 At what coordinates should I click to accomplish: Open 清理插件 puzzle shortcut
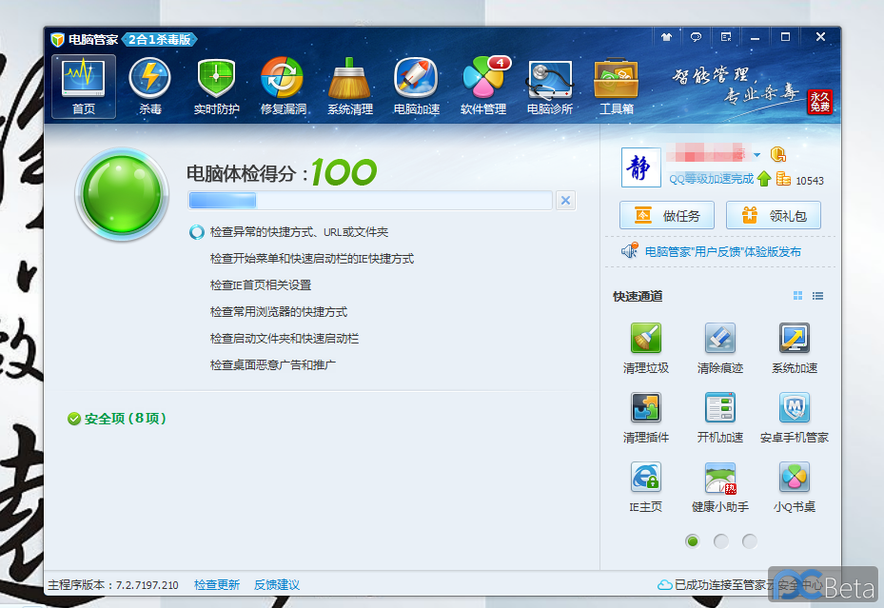pos(645,418)
